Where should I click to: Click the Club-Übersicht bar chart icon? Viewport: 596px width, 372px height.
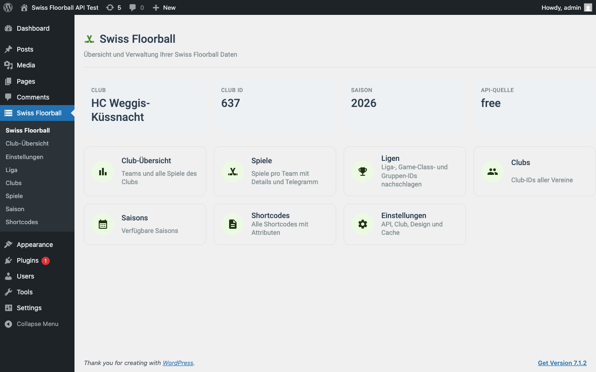click(103, 172)
